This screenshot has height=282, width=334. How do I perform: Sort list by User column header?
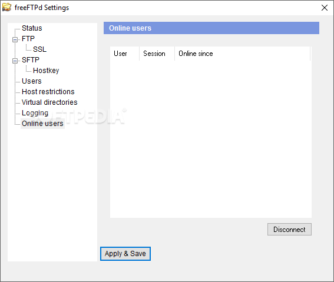pyautogui.click(x=125, y=54)
